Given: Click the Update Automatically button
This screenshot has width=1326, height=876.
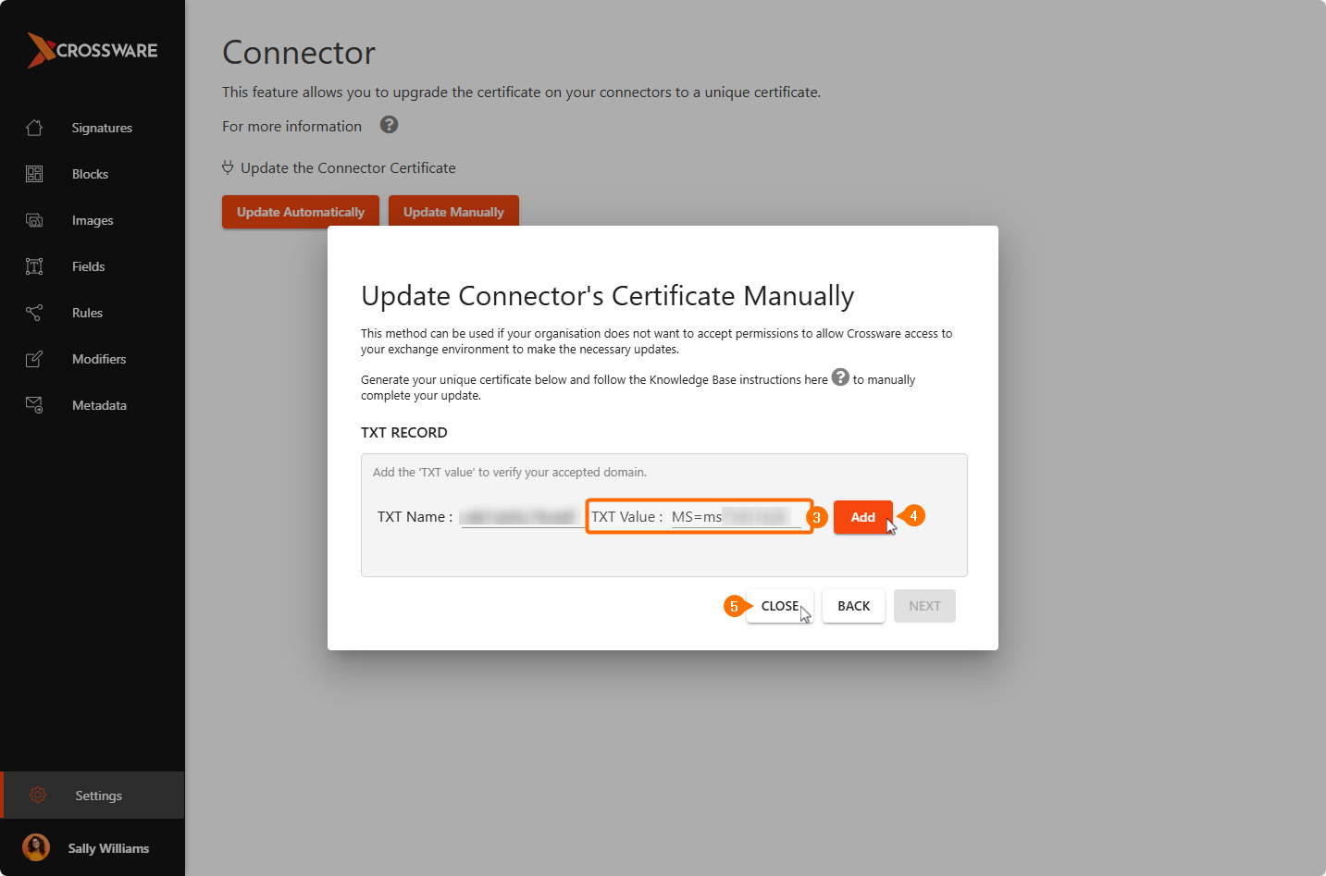Looking at the screenshot, I should [x=301, y=212].
